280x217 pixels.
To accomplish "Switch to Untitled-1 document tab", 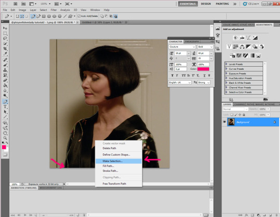I will tap(103, 22).
